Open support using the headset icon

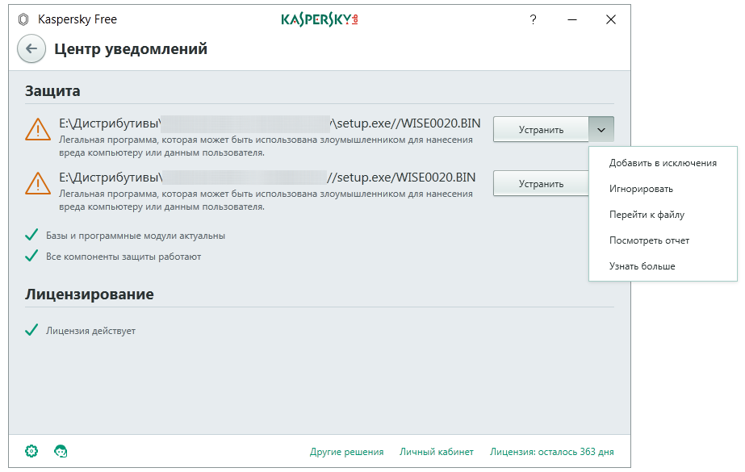61,453
